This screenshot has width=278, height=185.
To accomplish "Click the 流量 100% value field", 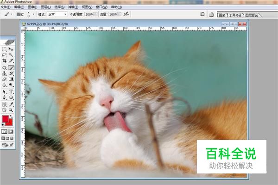I will pyautogui.click(x=113, y=14).
